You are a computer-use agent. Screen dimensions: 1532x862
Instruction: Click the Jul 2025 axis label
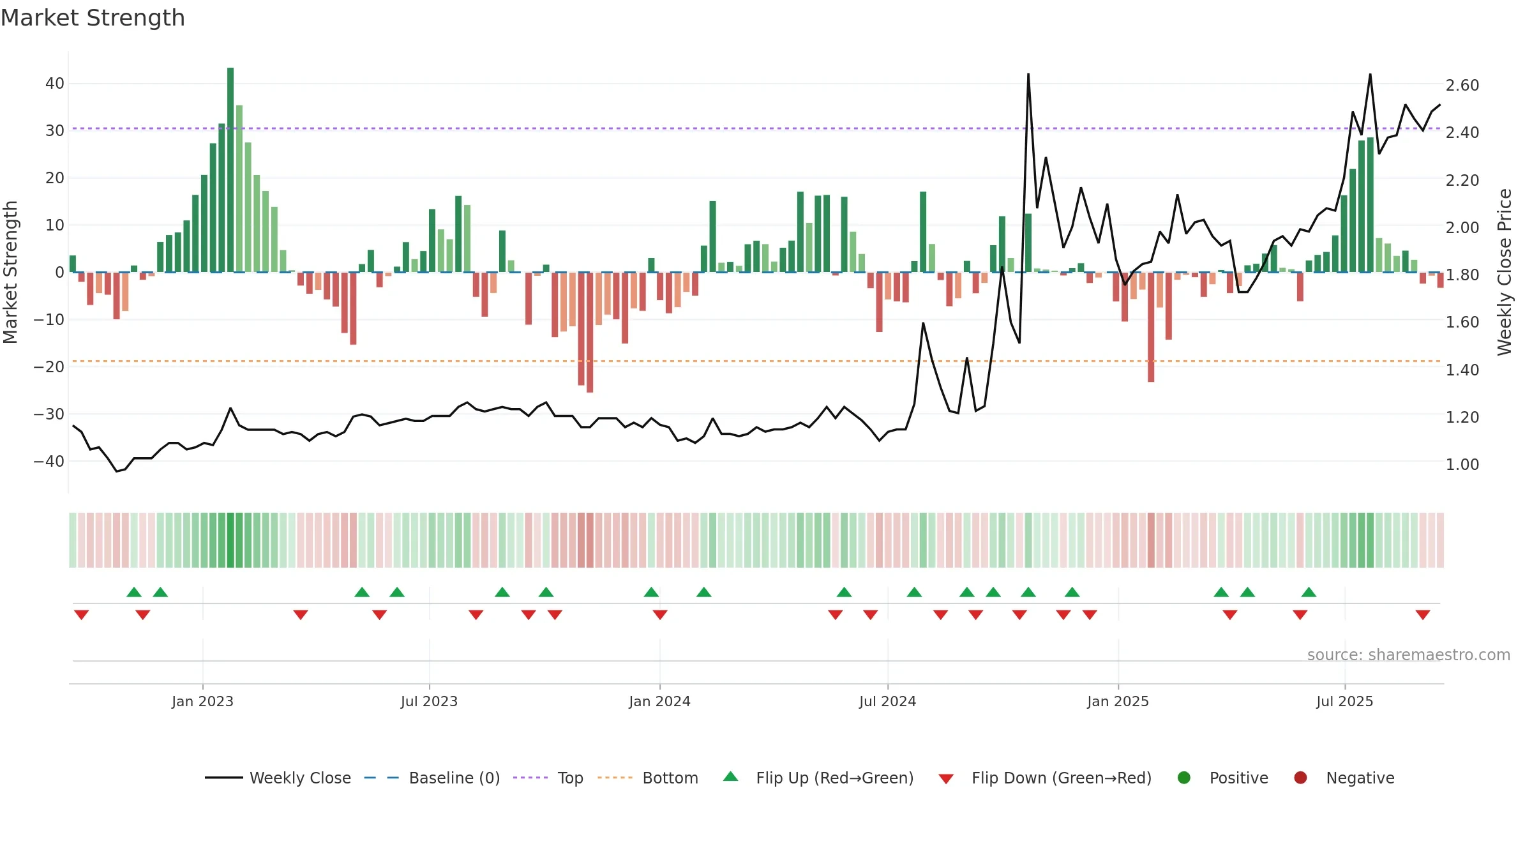(x=1344, y=701)
